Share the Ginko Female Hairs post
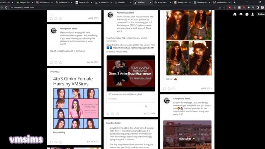Viewport: 265px width, 149px height. (61, 142)
